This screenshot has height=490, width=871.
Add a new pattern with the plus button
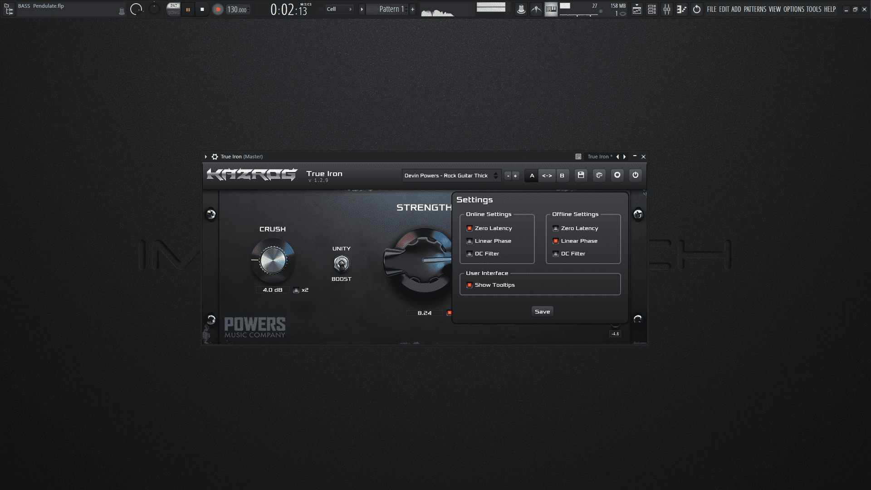click(x=412, y=9)
